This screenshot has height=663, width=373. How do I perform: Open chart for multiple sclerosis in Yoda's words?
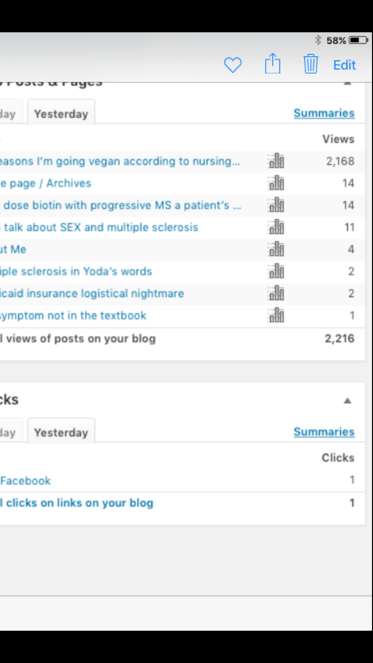[276, 271]
